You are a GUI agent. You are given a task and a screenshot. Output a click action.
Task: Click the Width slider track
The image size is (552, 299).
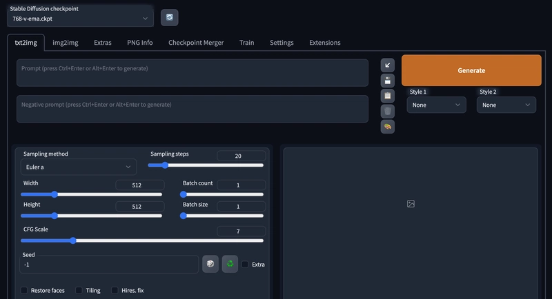(x=92, y=194)
